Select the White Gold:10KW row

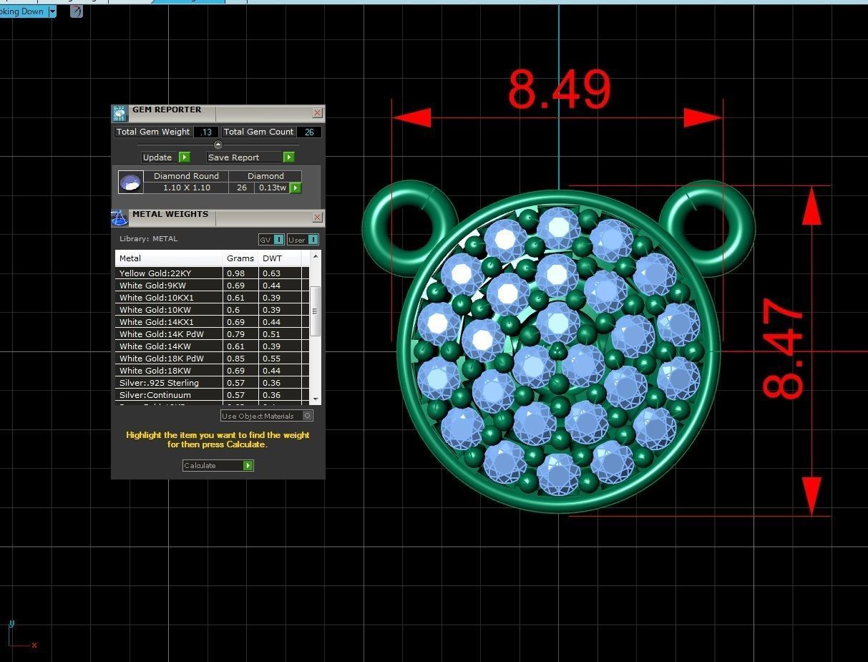coord(212,310)
